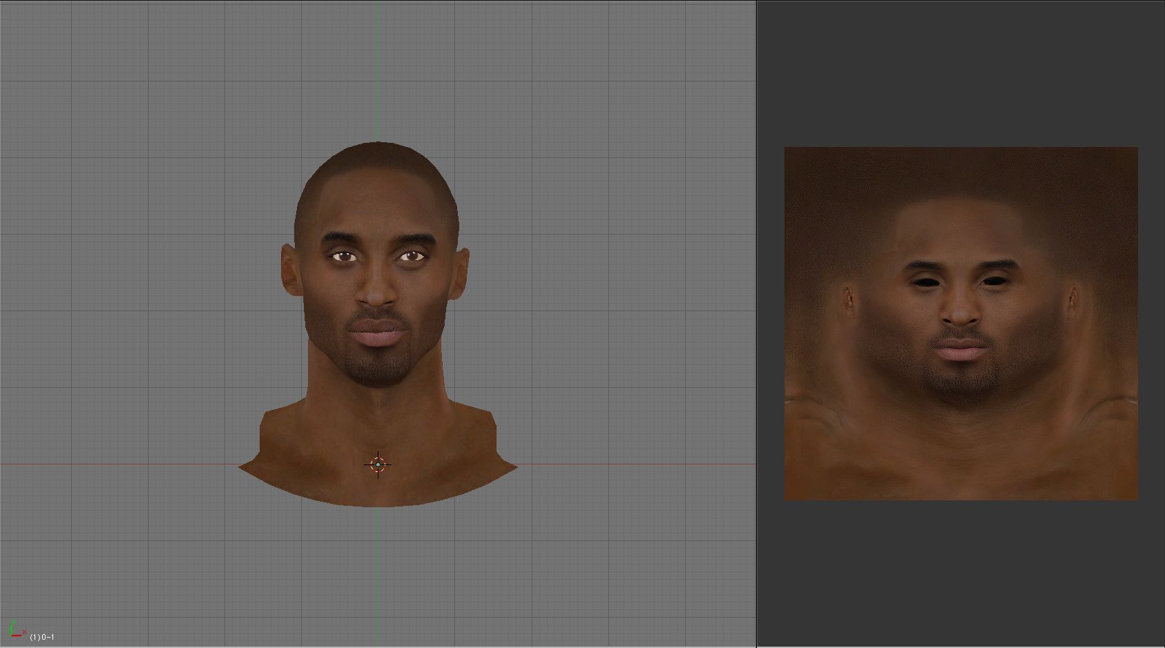
Task: Select the right-side ear of the 3D head
Action: [x=461, y=273]
